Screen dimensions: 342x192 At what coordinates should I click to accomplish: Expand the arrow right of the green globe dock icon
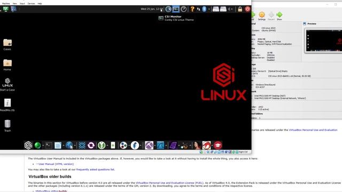(43, 146)
